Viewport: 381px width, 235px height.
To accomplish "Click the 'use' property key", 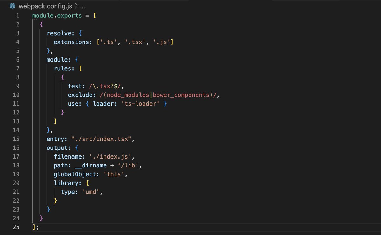I will (73, 104).
